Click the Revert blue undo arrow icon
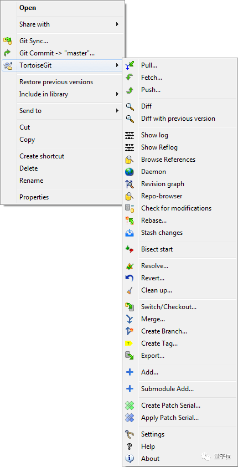238x467 pixels. tap(130, 278)
